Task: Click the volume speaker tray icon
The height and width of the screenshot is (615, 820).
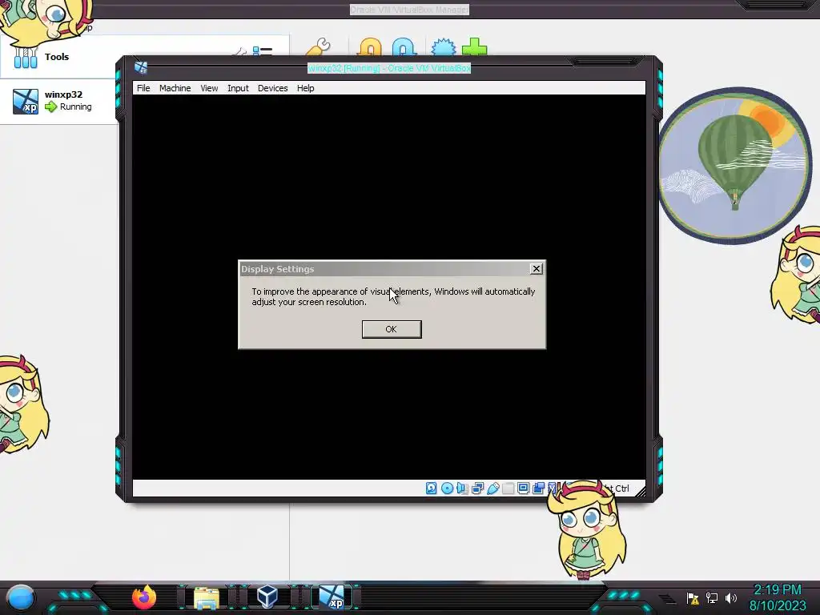Action: (730, 598)
